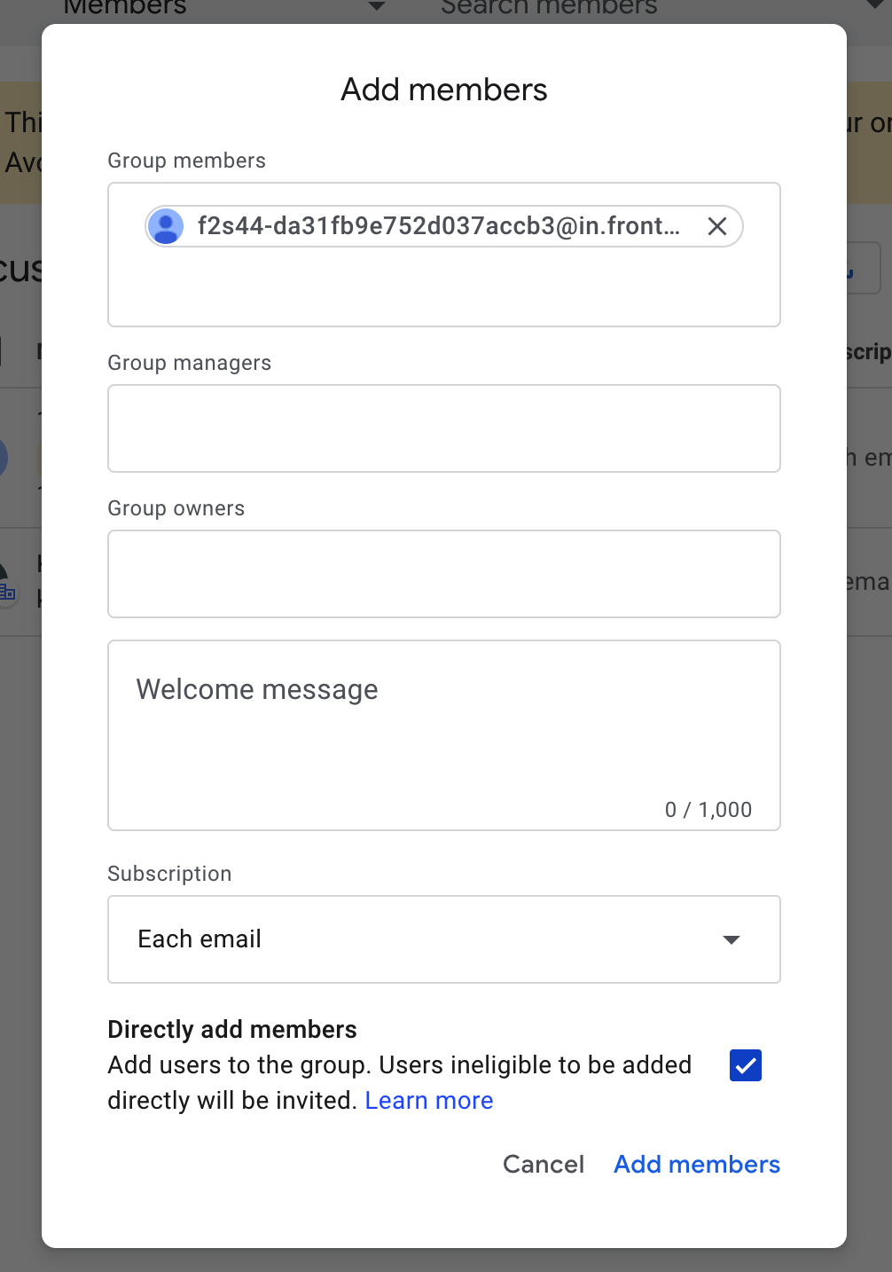Click the Search members field at top
The image size is (892, 1272).
point(549,9)
